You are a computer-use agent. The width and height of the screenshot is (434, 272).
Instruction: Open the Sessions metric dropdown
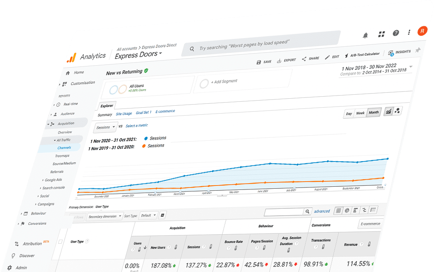105,128
